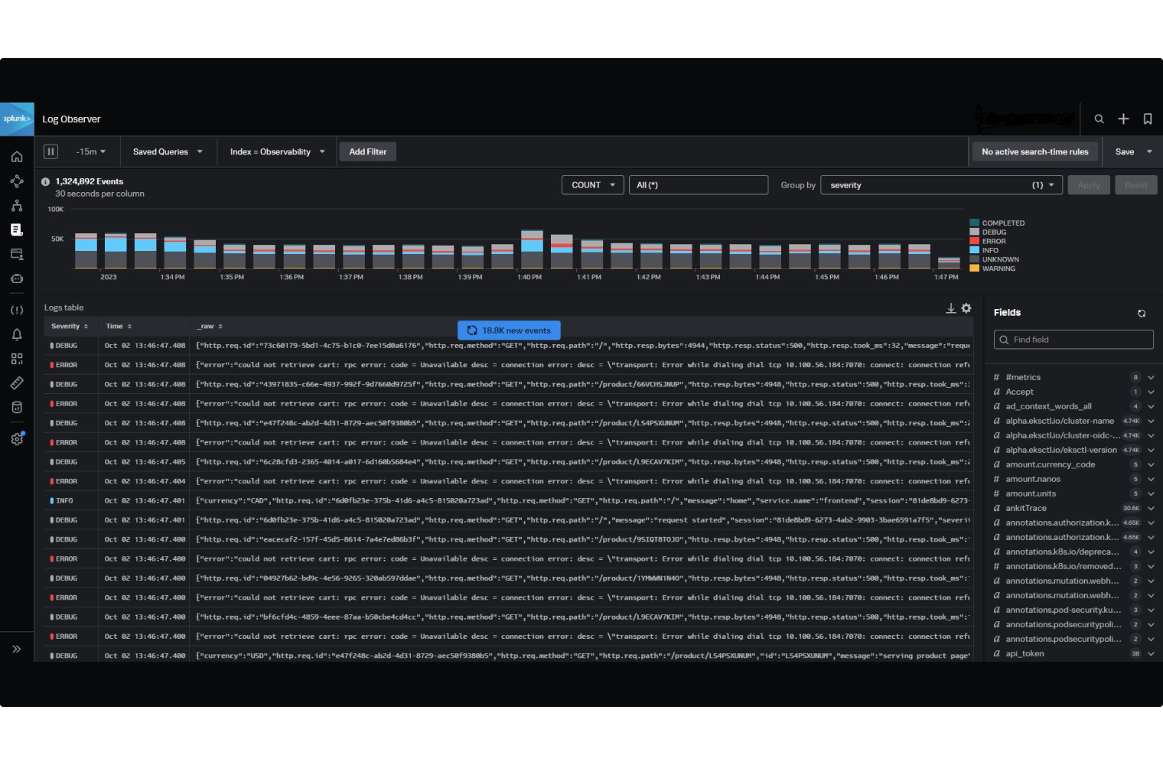This screenshot has height=765, width=1163.
Task: Select the Home icon in the sidebar
Action: point(17,156)
